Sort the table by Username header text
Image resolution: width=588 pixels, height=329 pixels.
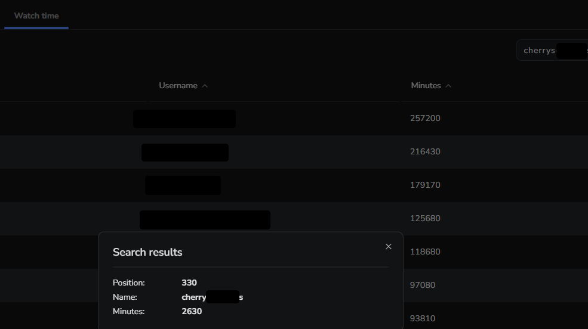pos(178,86)
